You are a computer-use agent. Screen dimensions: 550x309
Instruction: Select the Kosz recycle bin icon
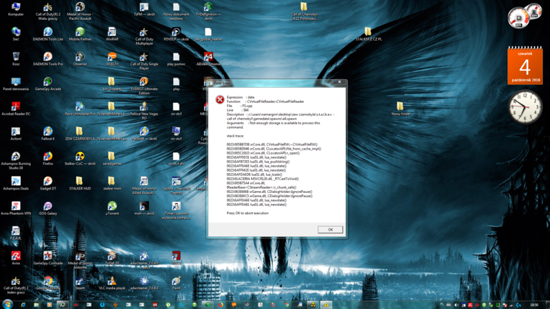[16, 59]
